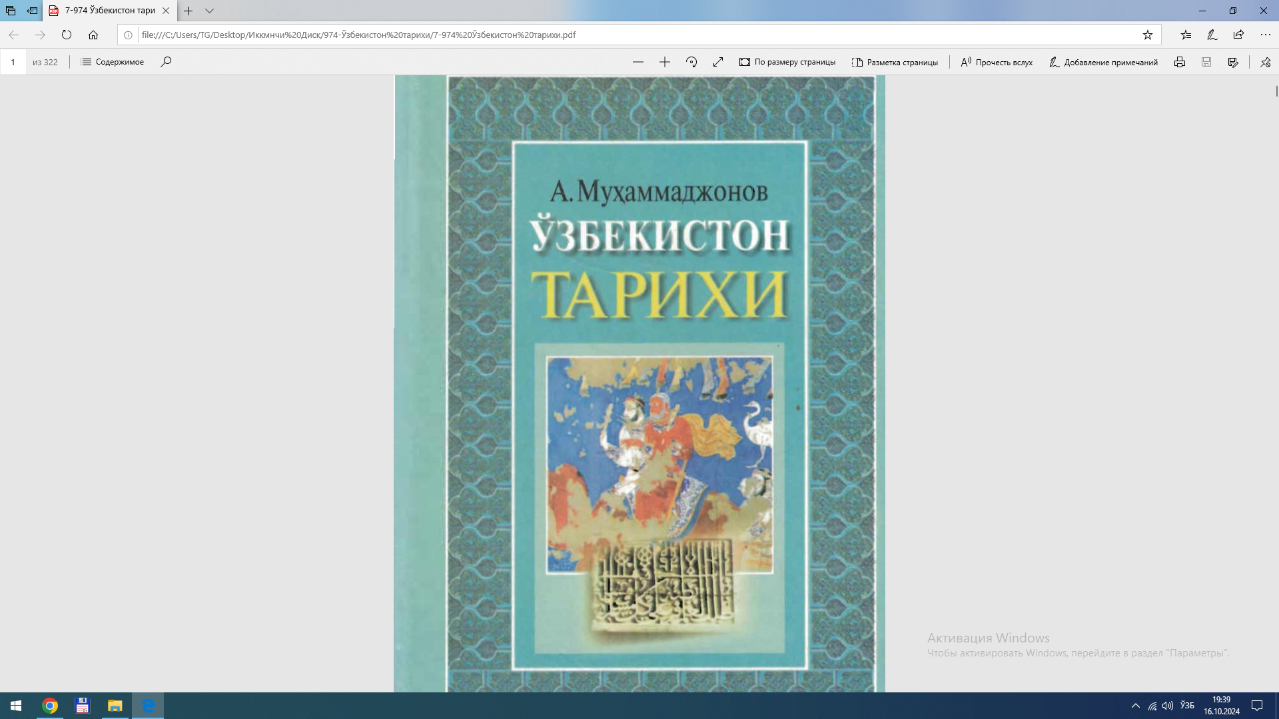Expand the tab preview chevron
This screenshot has height=719, width=1279.
pos(209,11)
